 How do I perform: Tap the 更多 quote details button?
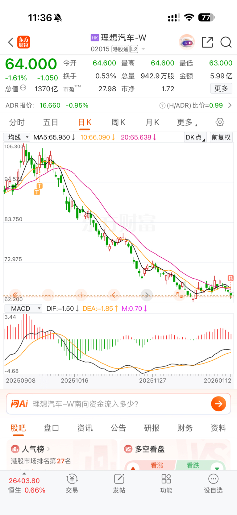point(221,89)
